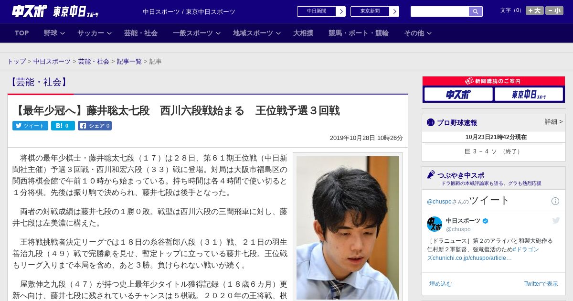The height and width of the screenshot is (301, 573).
Task: Open the 競馬・ボート・競輪 menu item
Action: pyautogui.click(x=359, y=33)
